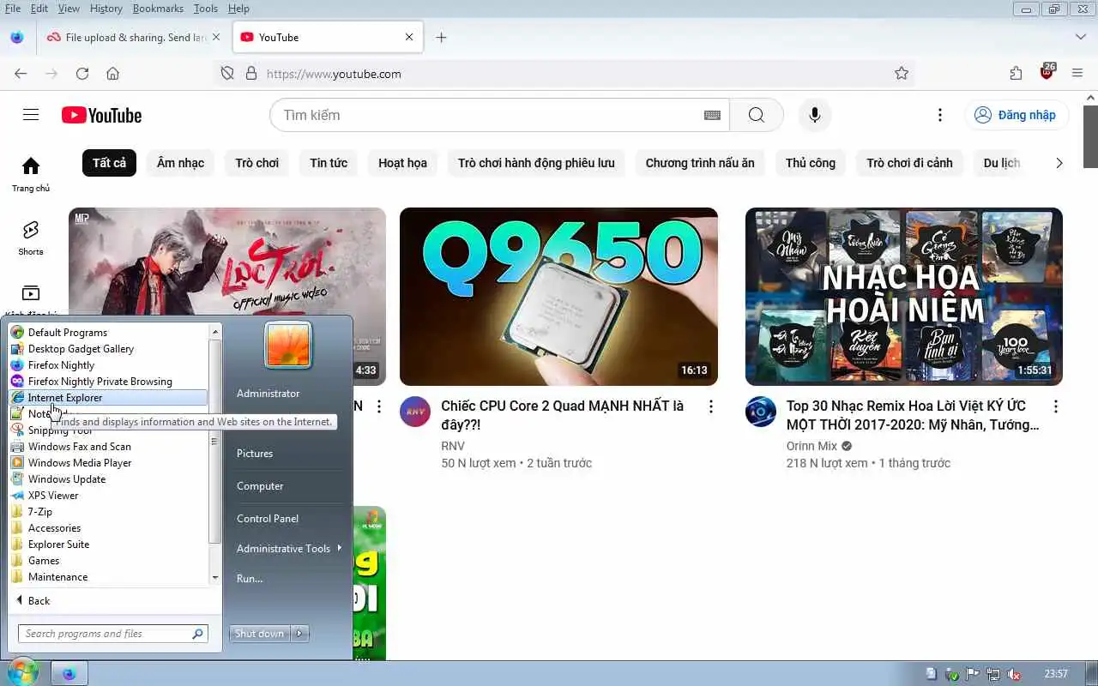The height and width of the screenshot is (686, 1098).
Task: Click the Orinn Mix channel name
Action: pos(811,446)
